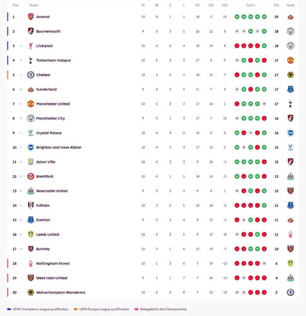Click the Everton club badge
Image resolution: width=306 pixels, height=316 pixels.
(31, 220)
